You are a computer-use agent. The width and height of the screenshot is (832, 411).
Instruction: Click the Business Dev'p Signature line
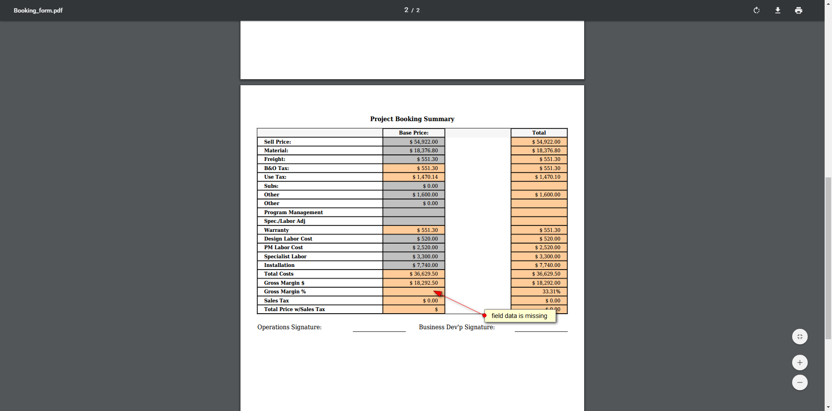tap(541, 331)
